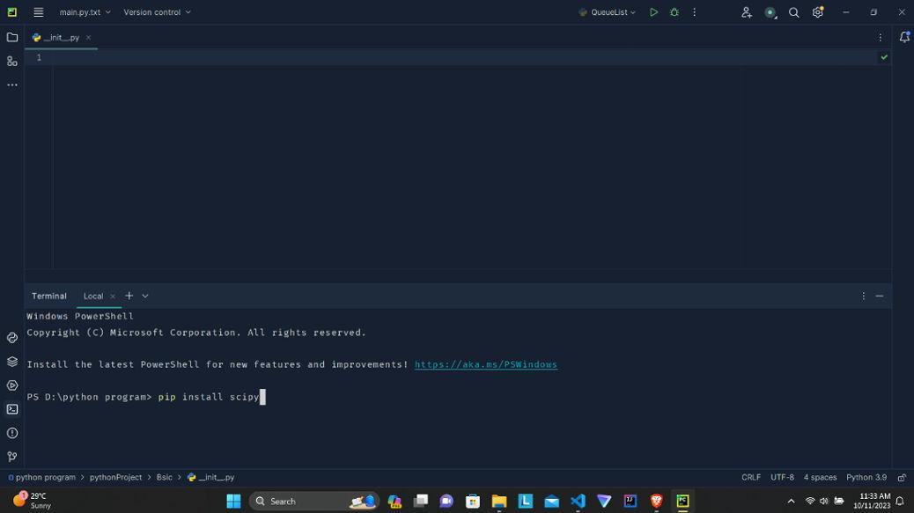This screenshot has height=513, width=914.
Task: Open IDE Settings via the gear icon
Action: tap(817, 11)
